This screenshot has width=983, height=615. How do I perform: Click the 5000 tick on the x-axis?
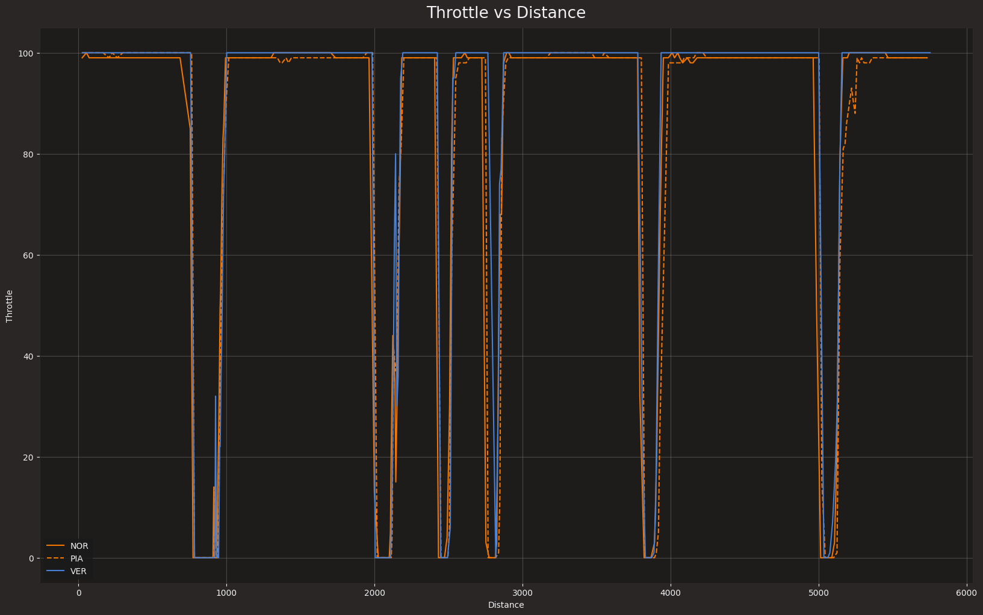(x=819, y=592)
